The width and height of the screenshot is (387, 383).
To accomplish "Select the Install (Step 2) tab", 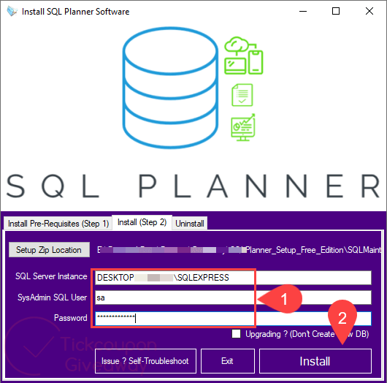I will 142,222.
